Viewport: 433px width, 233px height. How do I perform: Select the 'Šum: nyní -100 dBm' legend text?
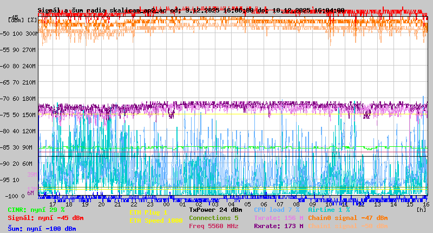(x=42, y=229)
